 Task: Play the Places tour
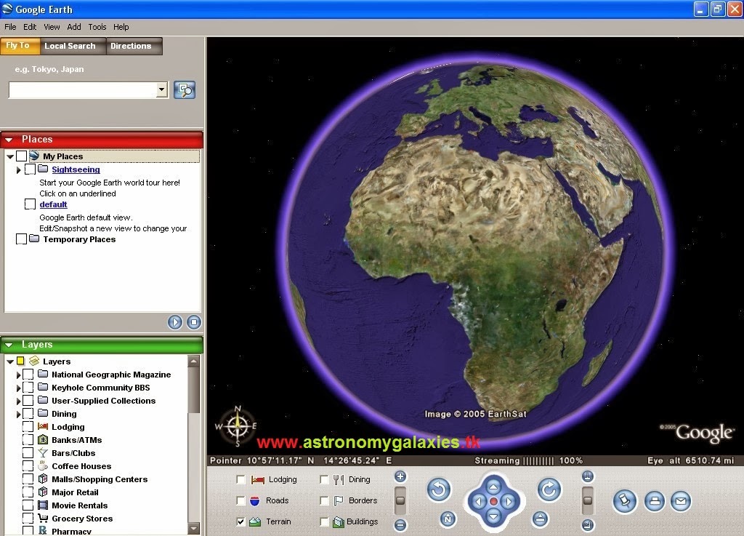tap(174, 322)
